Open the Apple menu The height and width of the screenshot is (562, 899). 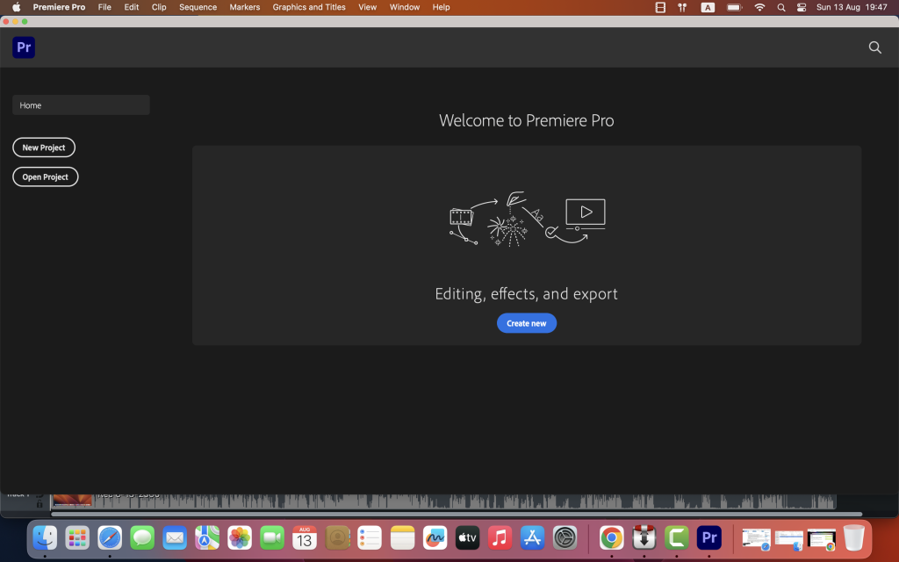[x=16, y=7]
